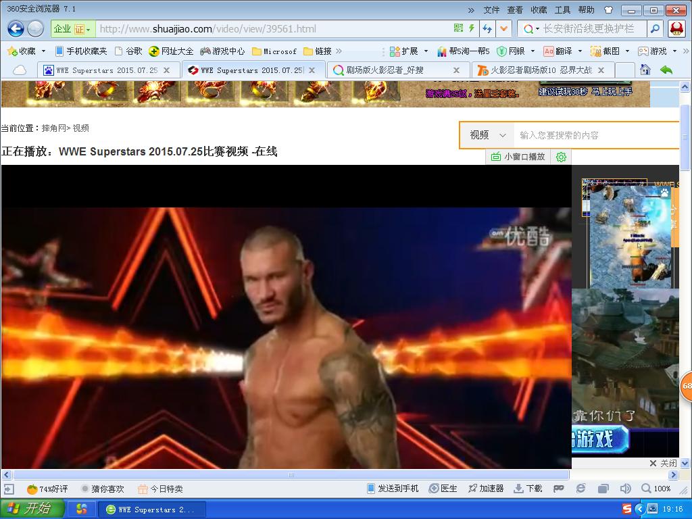The width and height of the screenshot is (692, 519).
Task: Click the green gear settings icon
Action: click(561, 157)
